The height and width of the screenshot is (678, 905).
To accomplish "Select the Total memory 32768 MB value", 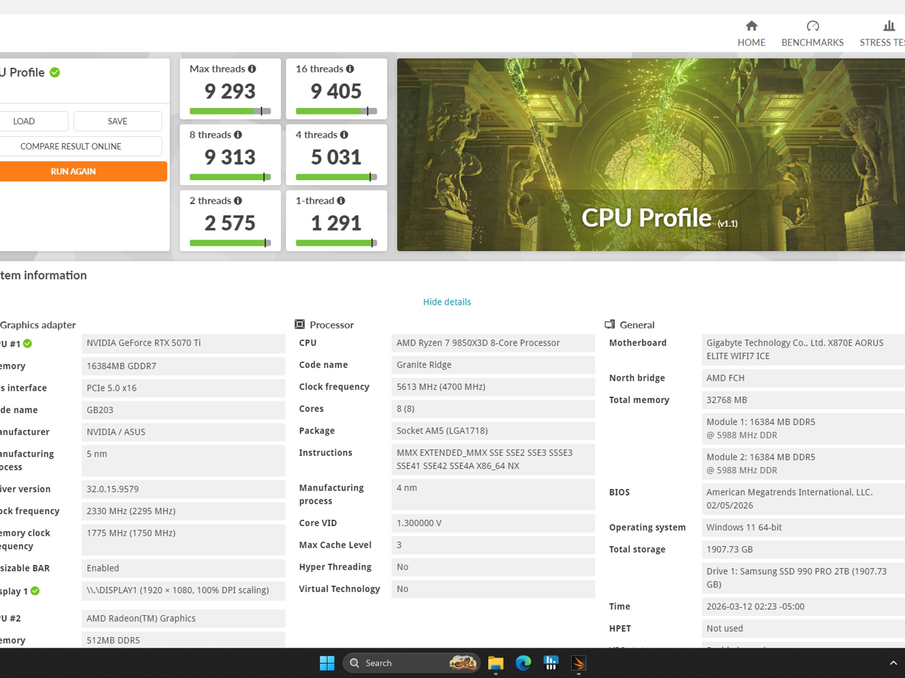I will (x=803, y=400).
